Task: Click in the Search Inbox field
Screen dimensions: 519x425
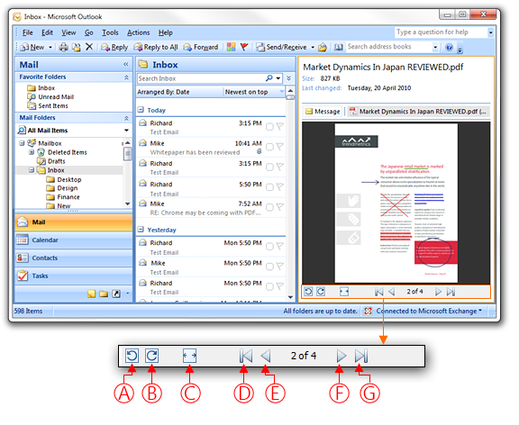Action: (201, 78)
